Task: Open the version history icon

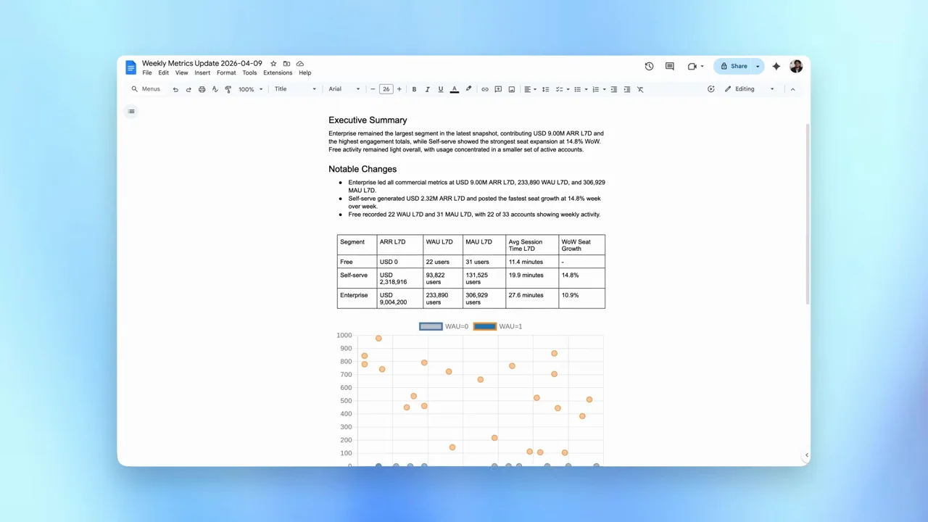Action: tap(649, 66)
